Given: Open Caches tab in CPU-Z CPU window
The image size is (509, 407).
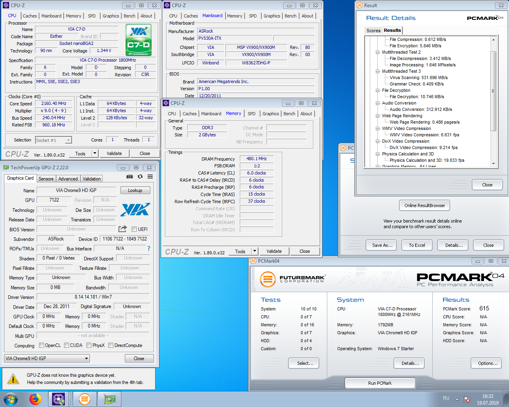Looking at the screenshot, I should tap(30, 16).
